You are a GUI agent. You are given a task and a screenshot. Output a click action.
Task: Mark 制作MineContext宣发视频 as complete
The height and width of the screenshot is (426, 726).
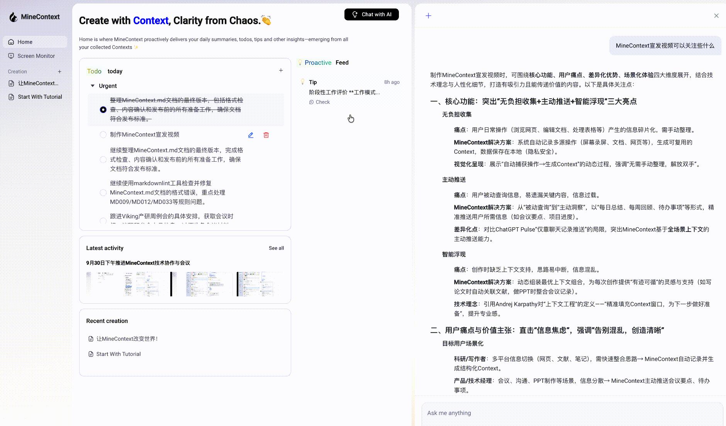pos(103,135)
